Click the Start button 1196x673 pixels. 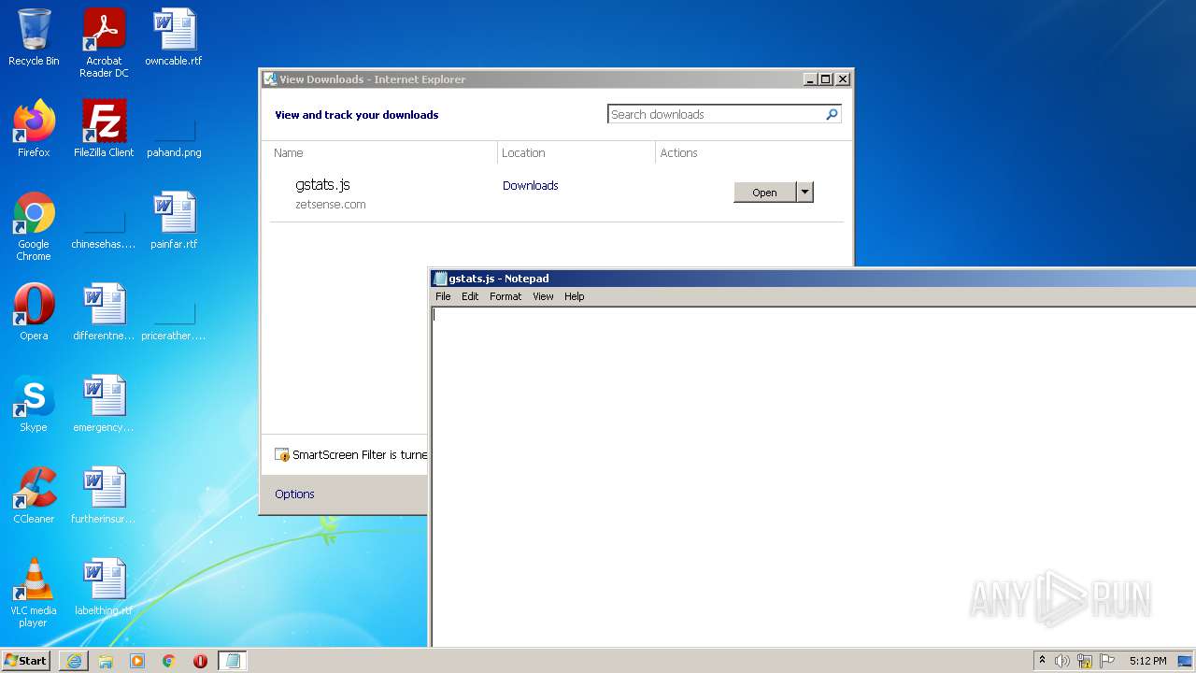click(x=26, y=661)
